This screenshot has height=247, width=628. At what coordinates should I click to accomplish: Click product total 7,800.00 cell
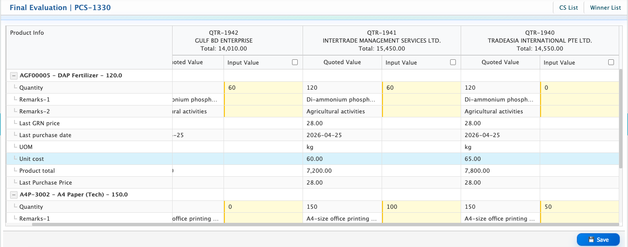tap(500, 171)
